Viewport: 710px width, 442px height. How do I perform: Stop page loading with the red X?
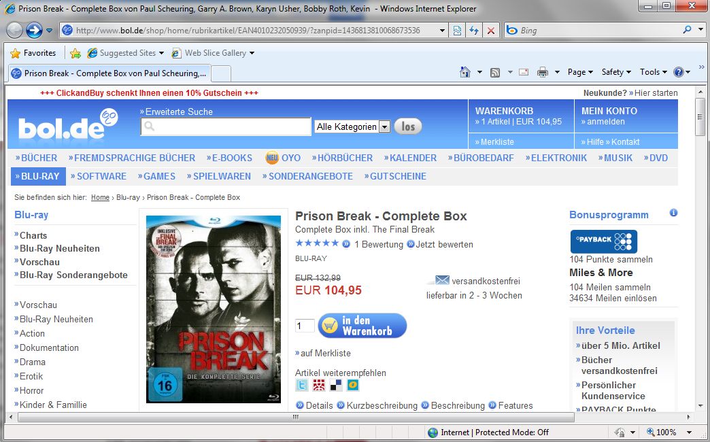pos(490,31)
